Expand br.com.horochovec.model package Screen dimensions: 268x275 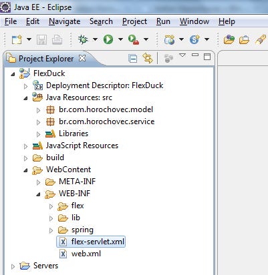pyautogui.click(x=39, y=110)
